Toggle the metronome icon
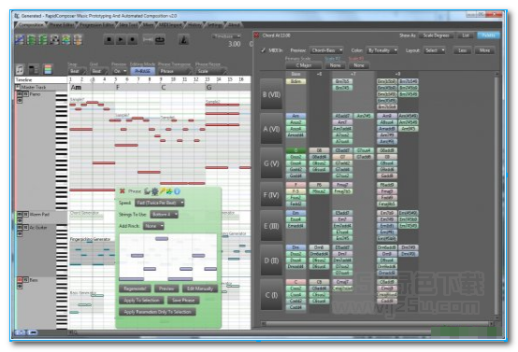Screen dimensions: 518x352 (x=183, y=40)
